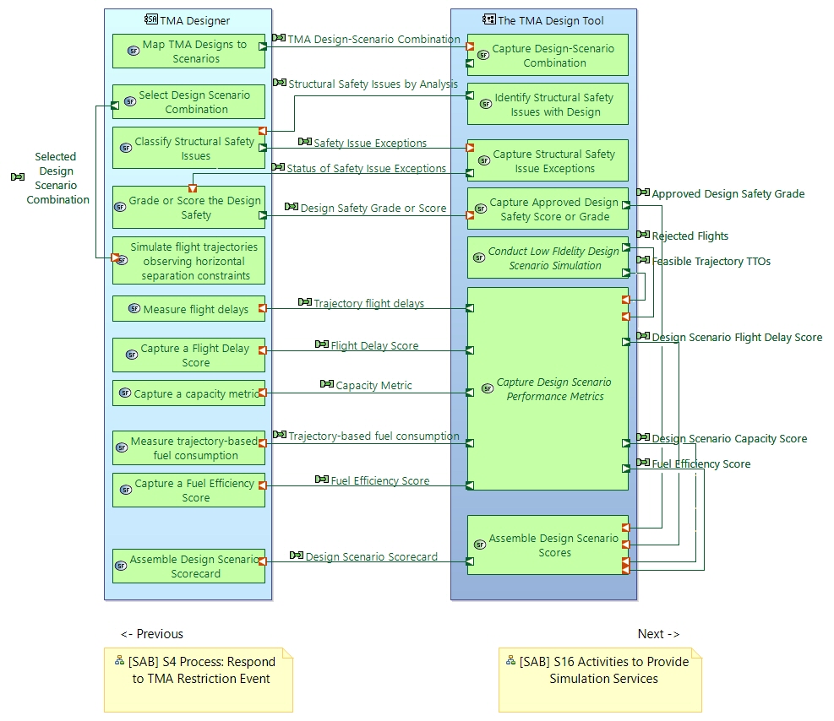Click function icon of Capture Design-Scenario Combination
834x721 pixels.
[x=483, y=55]
